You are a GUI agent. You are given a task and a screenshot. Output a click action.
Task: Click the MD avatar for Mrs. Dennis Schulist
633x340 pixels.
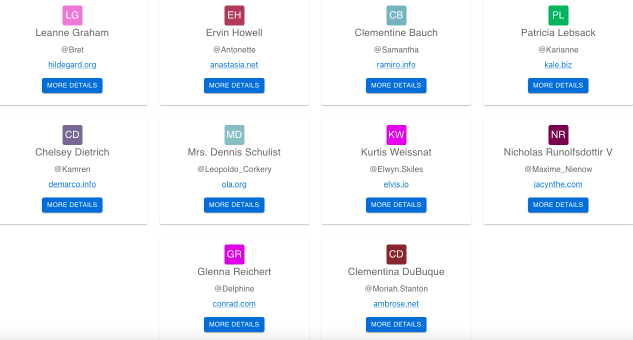(x=234, y=135)
